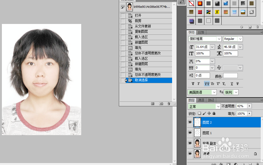Lock all with the padlock icon
263x165 pixels.
coord(214,113)
